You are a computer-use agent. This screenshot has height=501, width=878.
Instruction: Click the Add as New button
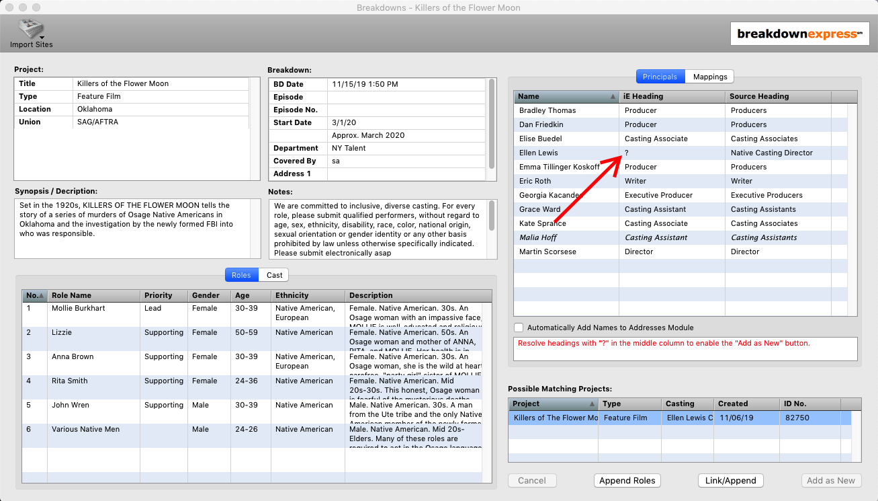click(831, 481)
